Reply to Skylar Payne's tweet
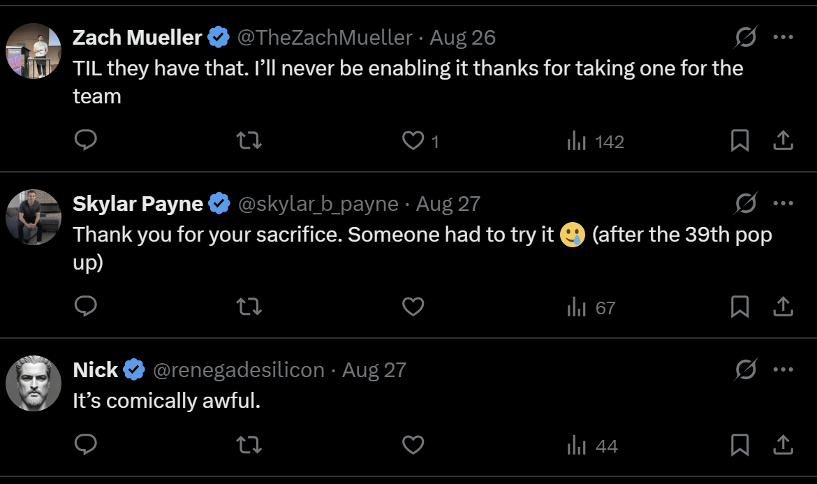The width and height of the screenshot is (817, 484). pyautogui.click(x=85, y=307)
